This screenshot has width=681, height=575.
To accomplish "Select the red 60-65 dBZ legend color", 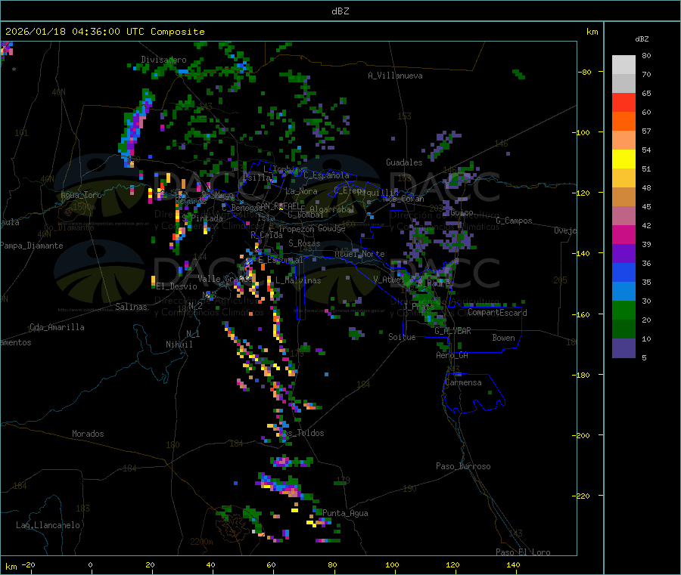I will tap(623, 103).
